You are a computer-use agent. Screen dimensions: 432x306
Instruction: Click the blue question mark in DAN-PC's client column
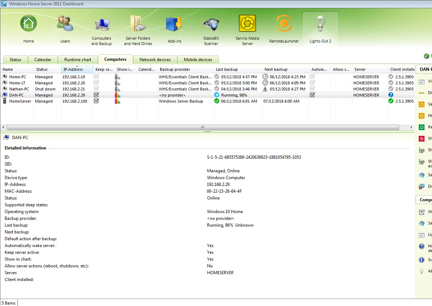coord(391,95)
